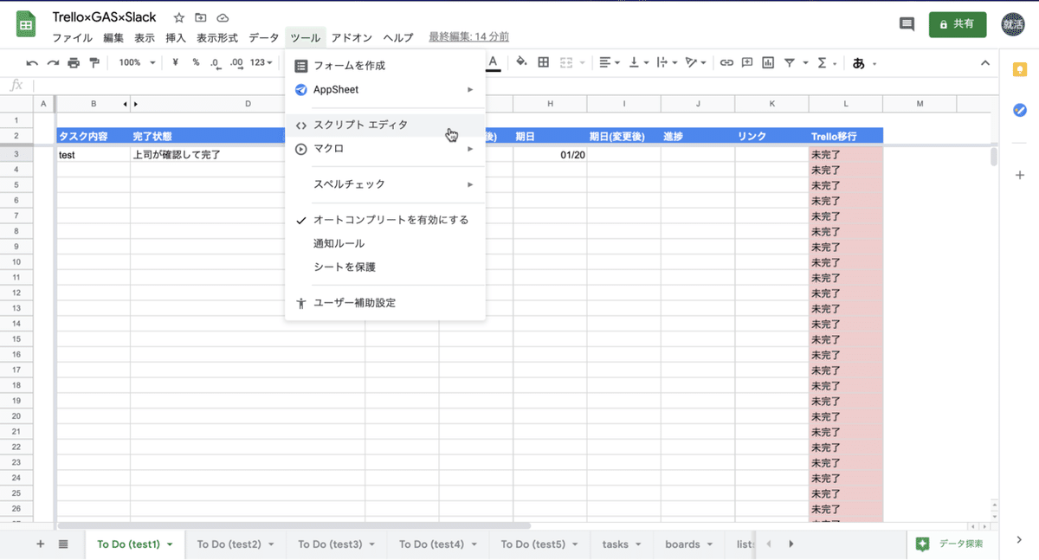Increase decimal places
Viewport: 1039px width, 560px height.
(236, 63)
